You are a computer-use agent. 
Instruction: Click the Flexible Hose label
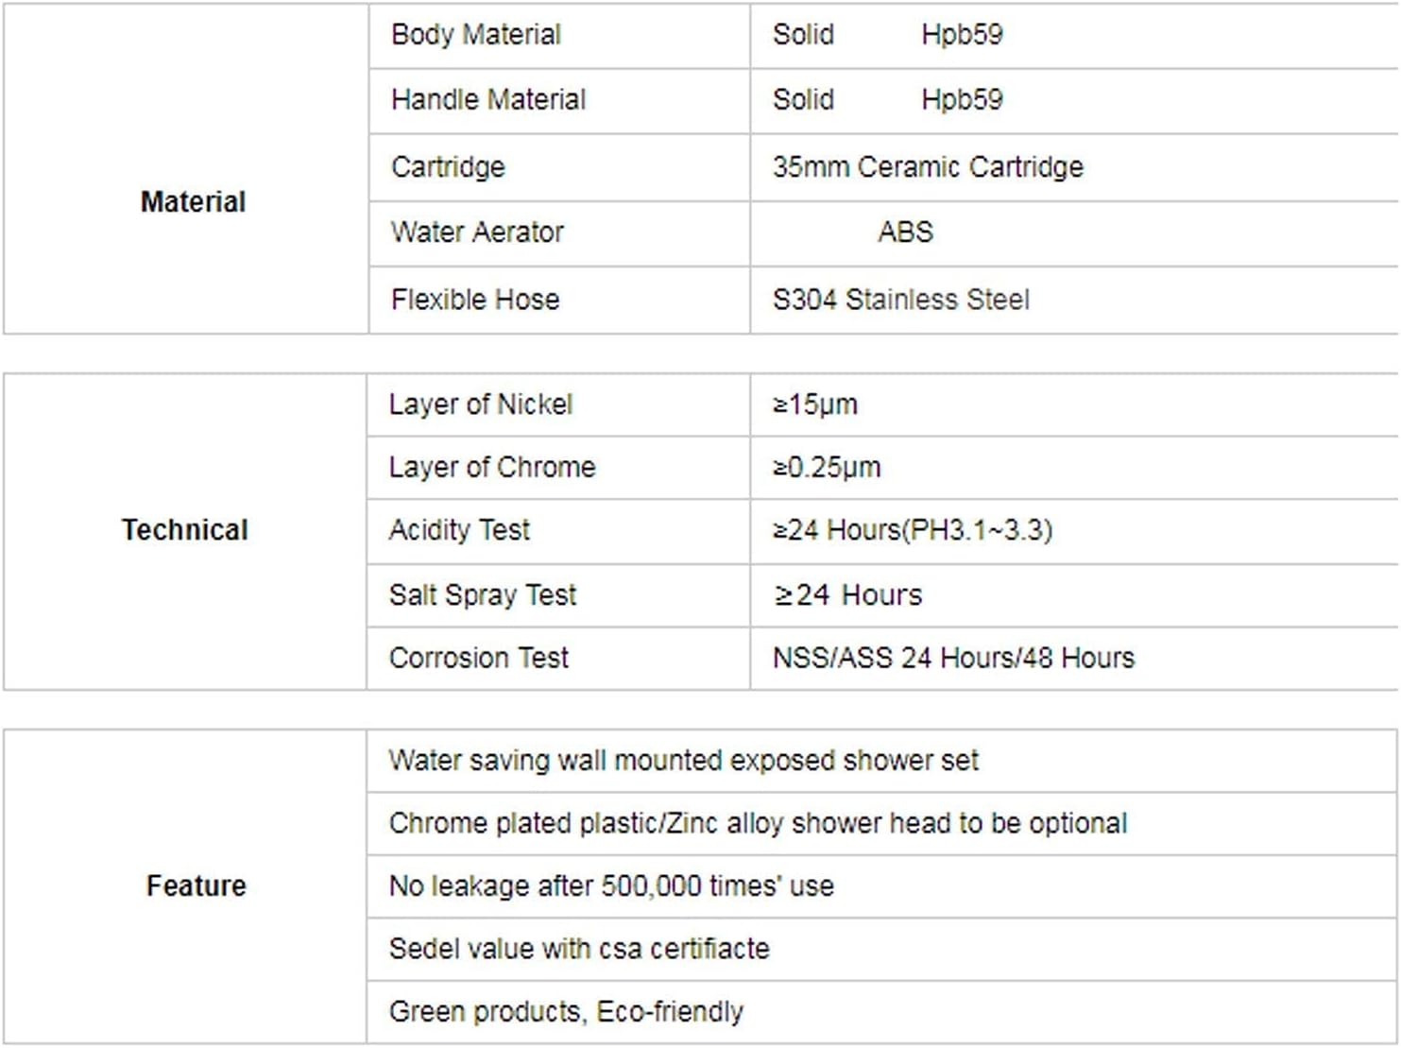coord(475,300)
